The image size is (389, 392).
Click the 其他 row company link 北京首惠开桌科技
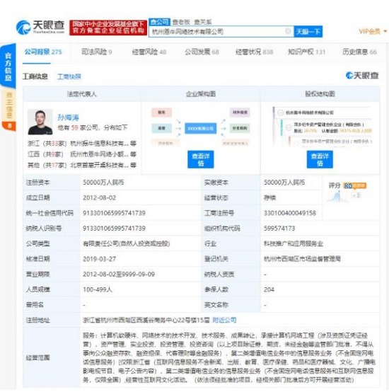[99, 166]
